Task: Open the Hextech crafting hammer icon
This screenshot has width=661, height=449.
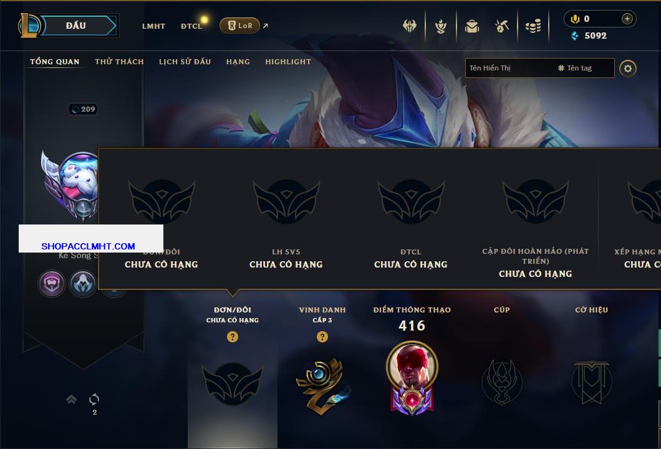Action: pos(501,27)
